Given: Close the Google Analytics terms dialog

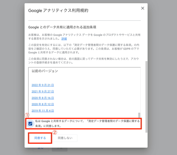Looking at the screenshot, I should click(142, 8).
